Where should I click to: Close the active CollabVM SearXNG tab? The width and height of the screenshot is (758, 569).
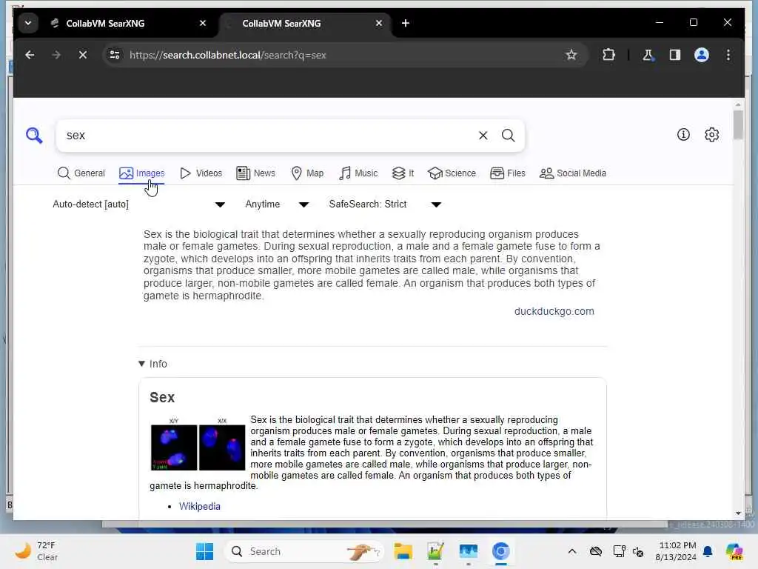pos(378,23)
